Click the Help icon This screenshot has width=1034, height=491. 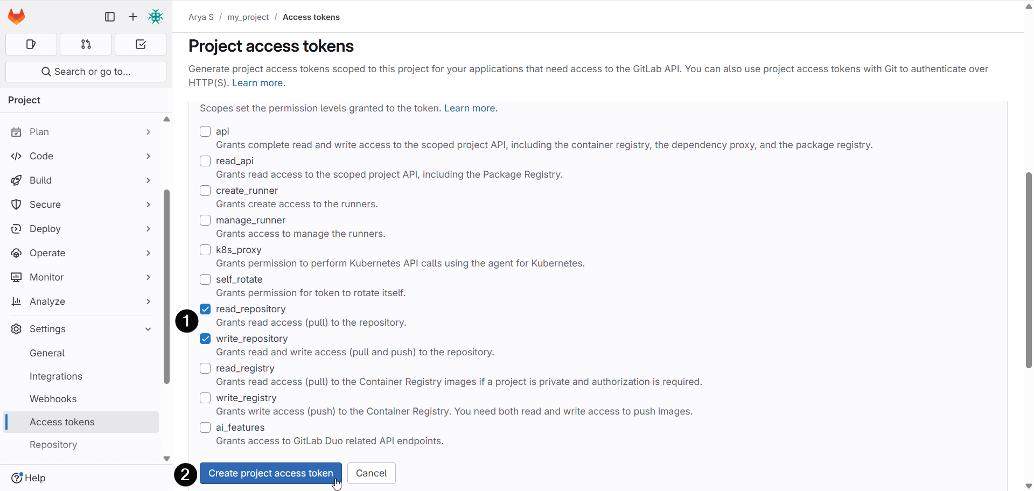pos(17,478)
